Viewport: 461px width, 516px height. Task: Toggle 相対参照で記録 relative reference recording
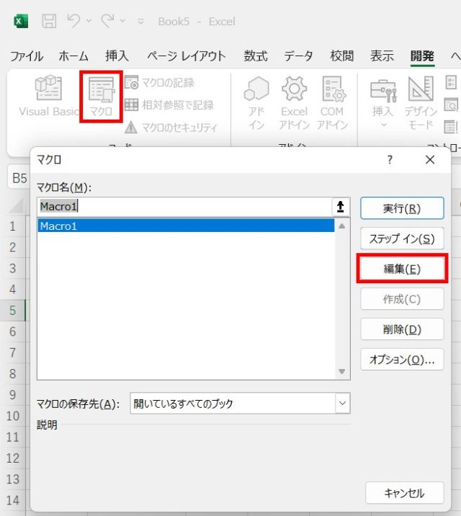point(169,105)
